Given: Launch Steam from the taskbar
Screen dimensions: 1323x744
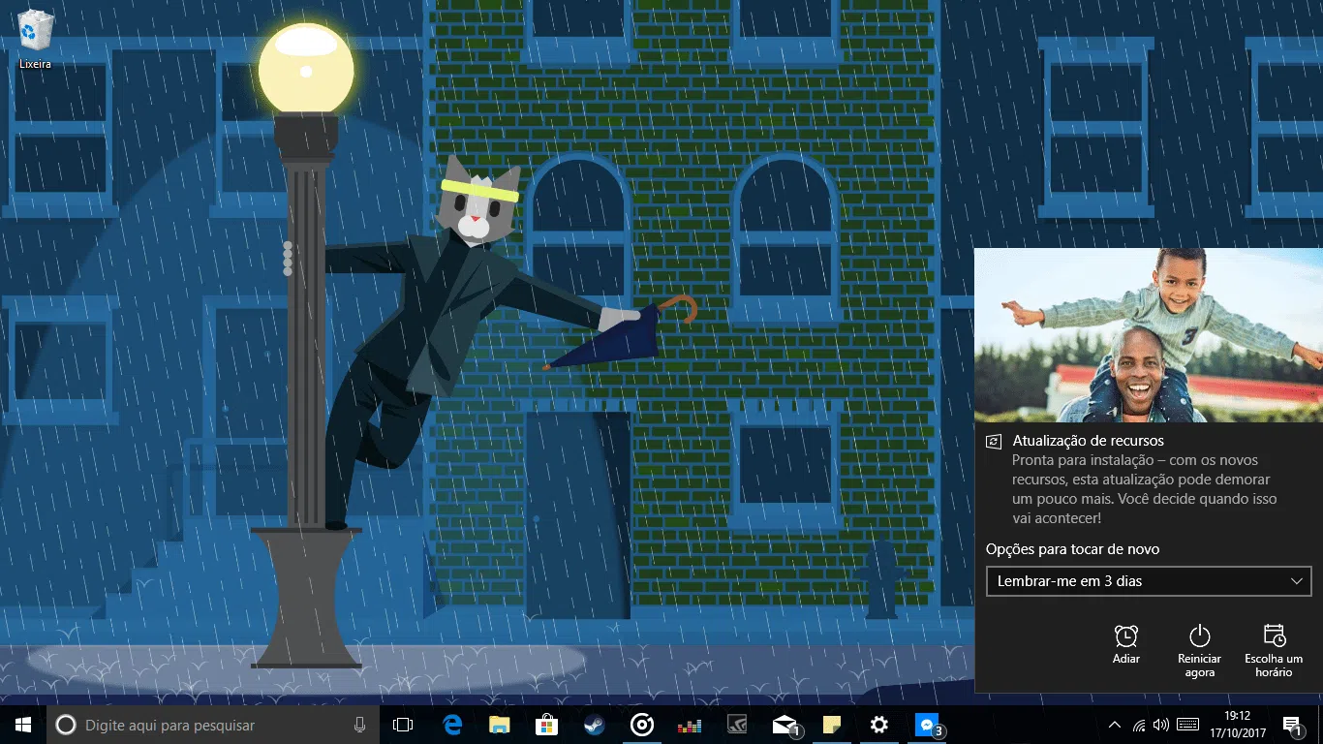Looking at the screenshot, I should point(595,725).
